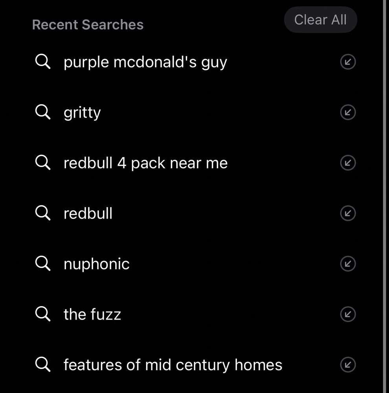Click the magnifier icon beside "gritty"
The width and height of the screenshot is (389, 393).
coord(43,112)
